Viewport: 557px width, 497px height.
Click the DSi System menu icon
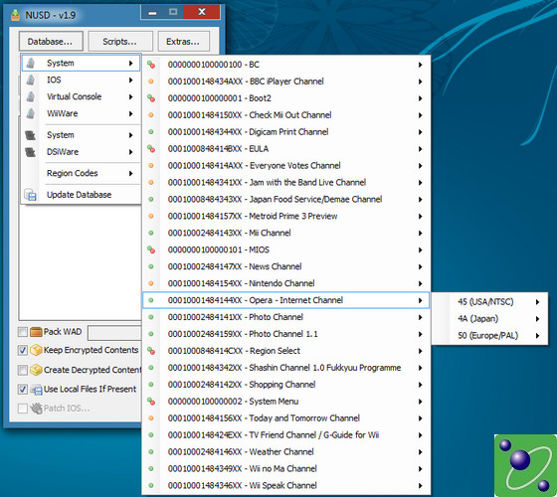pyautogui.click(x=31, y=135)
